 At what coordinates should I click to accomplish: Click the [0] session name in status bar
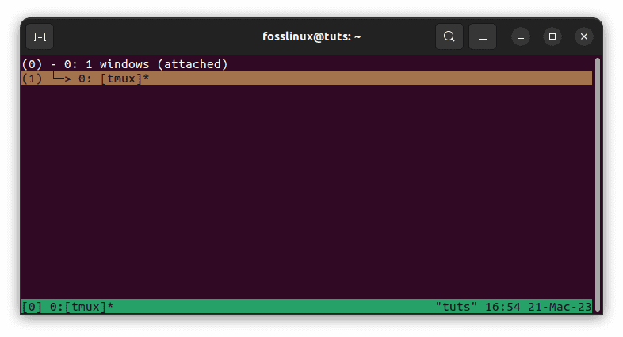[x=32, y=307]
